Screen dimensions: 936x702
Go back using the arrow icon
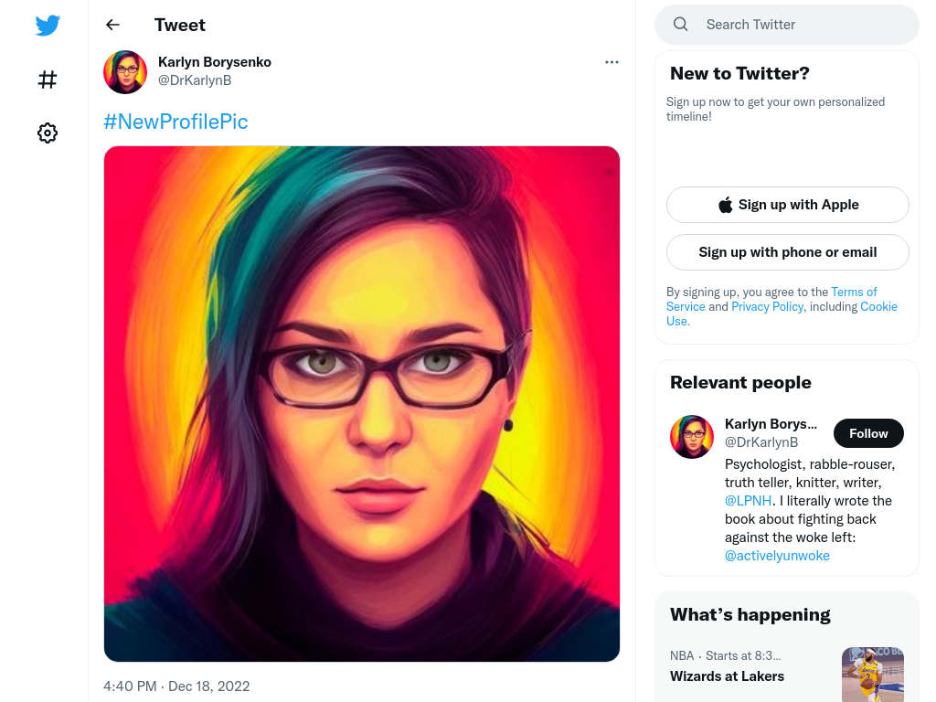pyautogui.click(x=112, y=25)
